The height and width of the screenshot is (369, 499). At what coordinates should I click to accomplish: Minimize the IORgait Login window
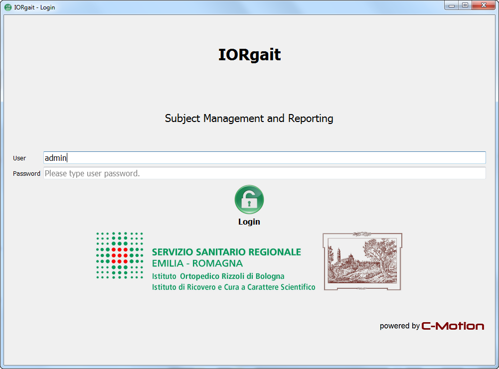(x=451, y=5)
